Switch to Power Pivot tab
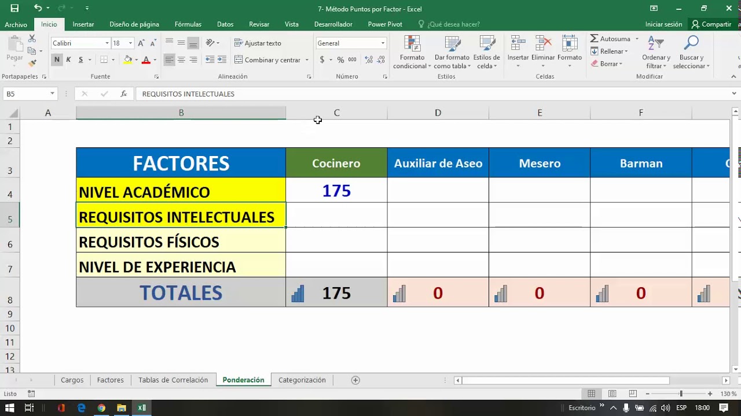Screen dimensions: 741x416 (385, 24)
